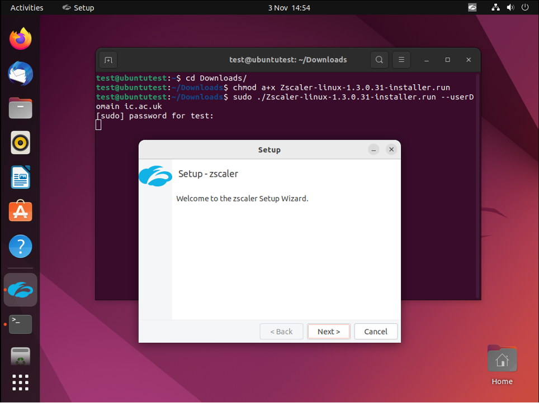Click Next in the Setup wizard

point(328,332)
